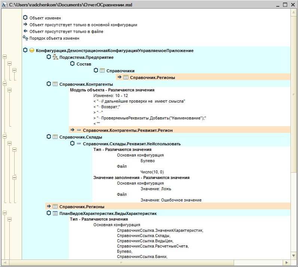Click the document icon in the title bar
This screenshot has height=267, width=298.
click(x=4, y=5)
